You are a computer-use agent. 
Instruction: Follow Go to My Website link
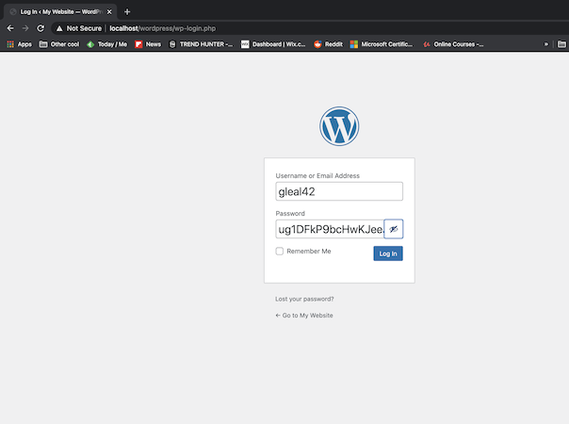coord(304,315)
